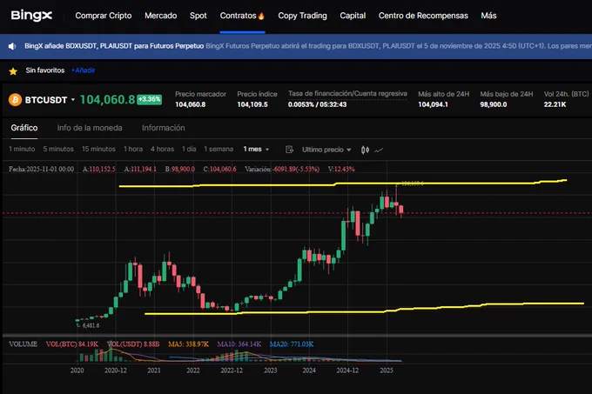Click the Más alto de 24H value 104,094.1

click(433, 104)
